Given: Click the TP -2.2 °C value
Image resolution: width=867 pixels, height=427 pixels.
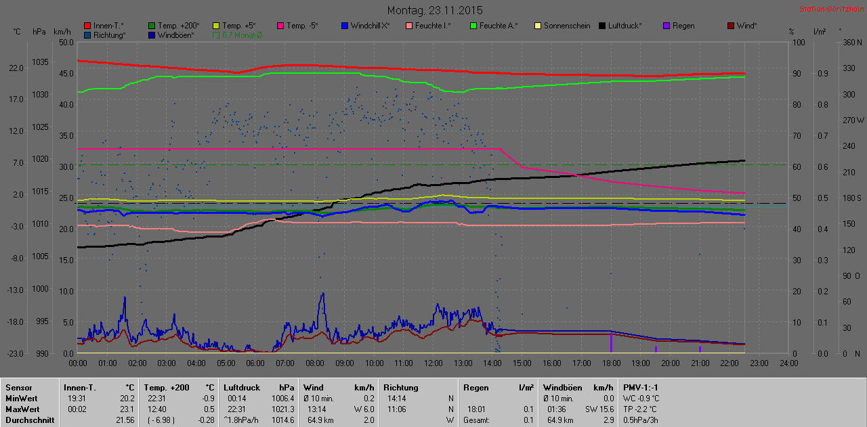Looking at the screenshot, I should (640, 409).
